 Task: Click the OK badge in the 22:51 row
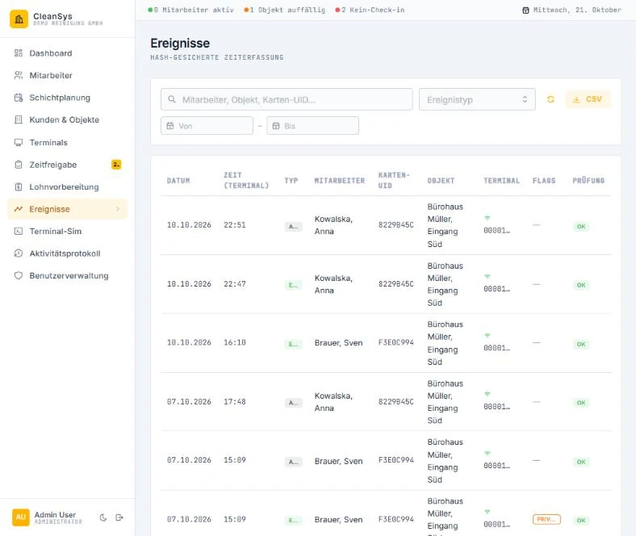[x=581, y=226]
